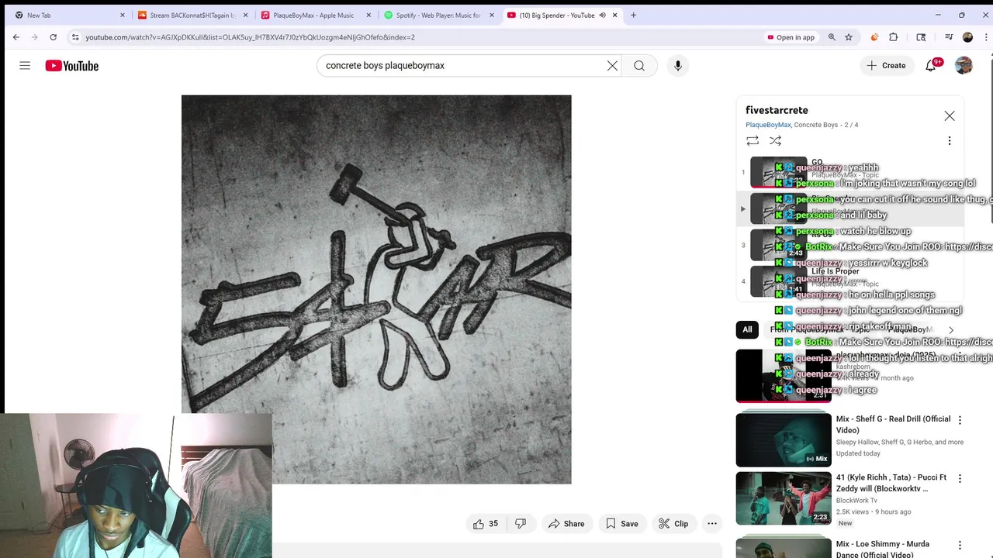Screen dimensions: 993x558
Task: Toggle shuffle playlist
Action: [775, 140]
